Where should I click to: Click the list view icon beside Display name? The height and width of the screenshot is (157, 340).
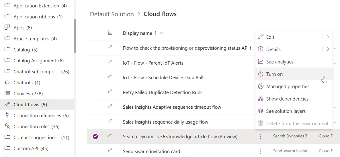tap(110, 33)
